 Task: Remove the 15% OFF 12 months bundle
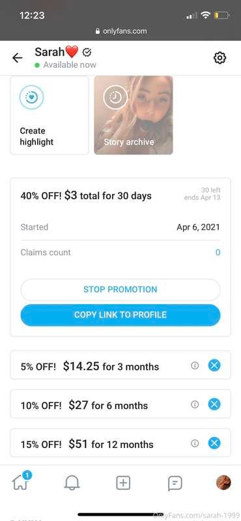pos(214,444)
